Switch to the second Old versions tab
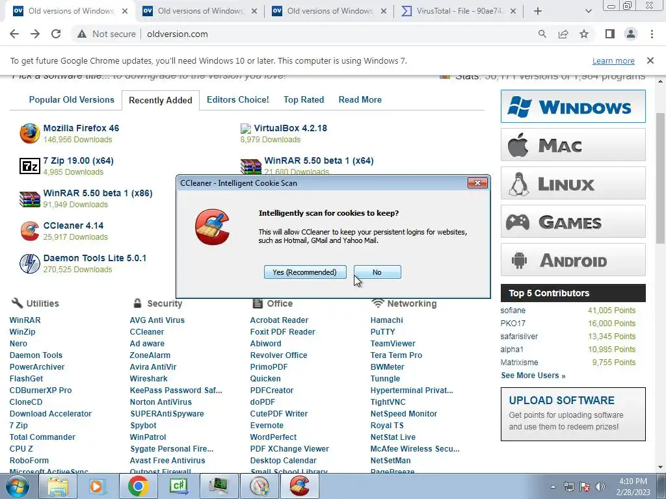 (x=200, y=11)
